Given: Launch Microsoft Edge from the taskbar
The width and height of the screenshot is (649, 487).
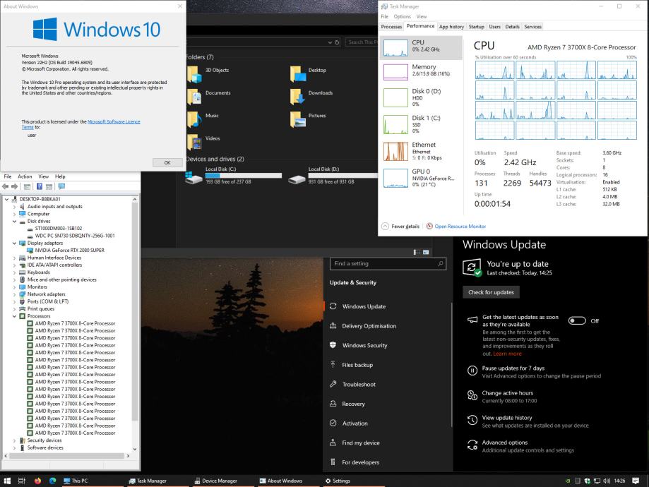Looking at the screenshot, I should click(52, 481).
